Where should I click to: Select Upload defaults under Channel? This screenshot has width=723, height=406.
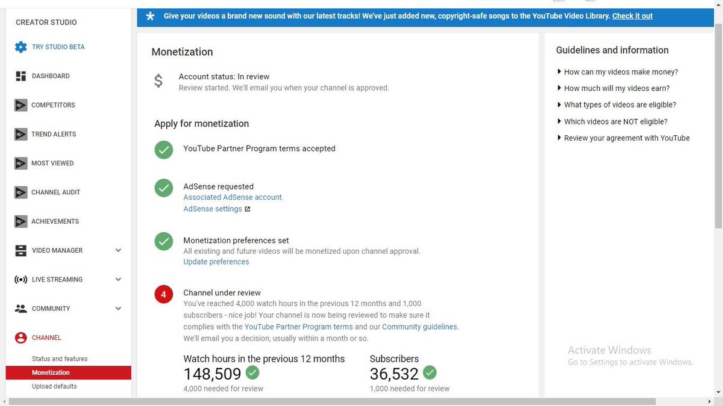pos(54,386)
